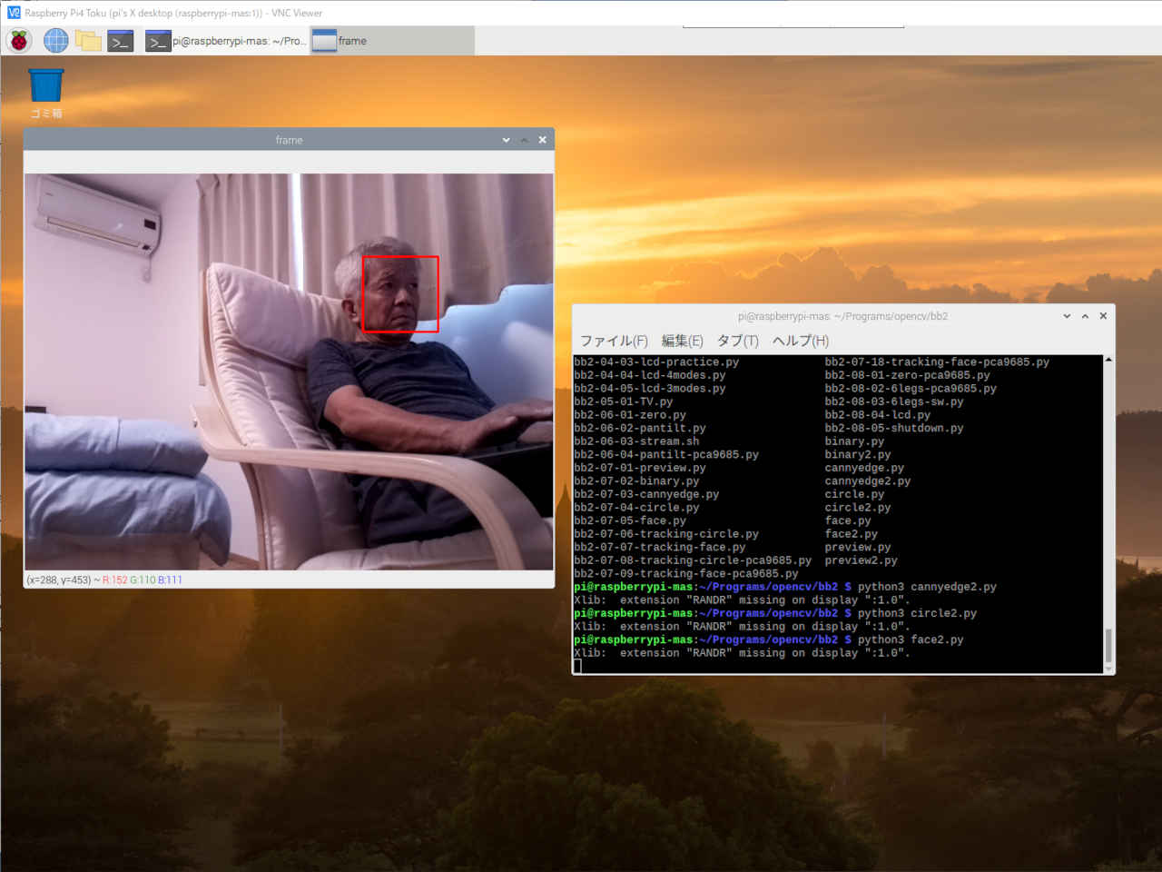Switch to the terminal taskbar window button
Screen dimensions: 1162x872
tap(225, 41)
